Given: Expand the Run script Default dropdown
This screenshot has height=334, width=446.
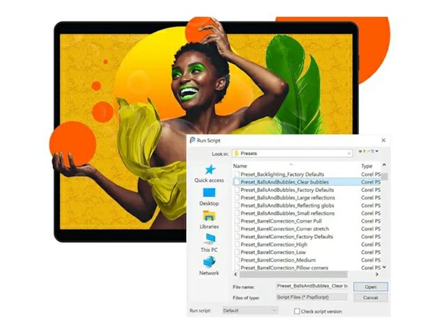Looking at the screenshot, I should [x=274, y=310].
